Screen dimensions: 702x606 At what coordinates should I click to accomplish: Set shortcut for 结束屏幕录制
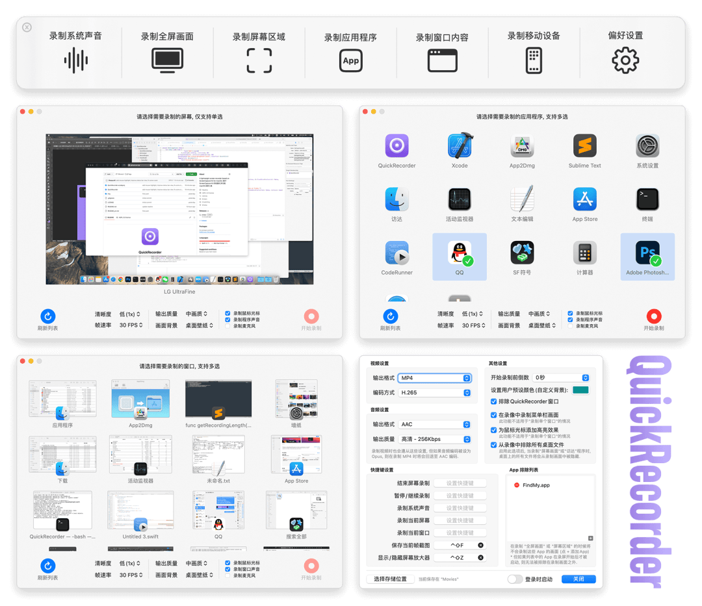point(460,483)
